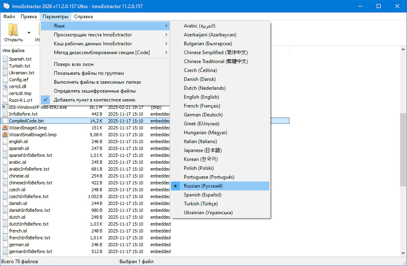Click the certcli.dll file icon
The width and height of the screenshot is (407, 266).
point(5,87)
